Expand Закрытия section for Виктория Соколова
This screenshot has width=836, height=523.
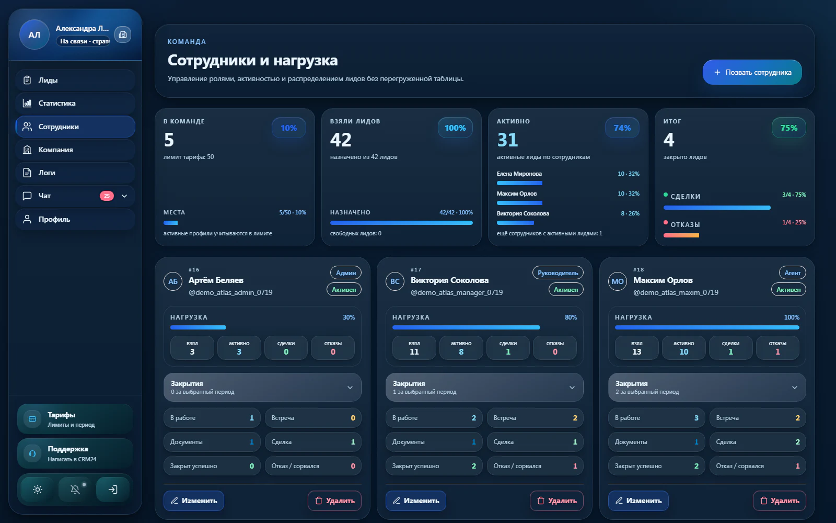point(484,387)
